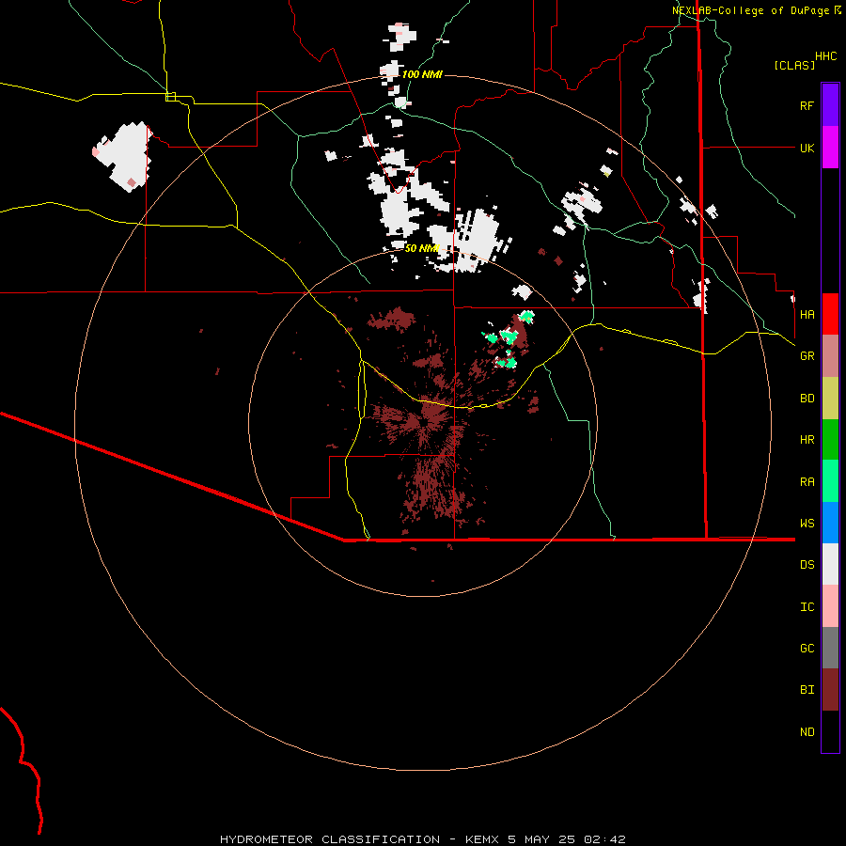Click the HHC product code text
Viewport: 846px width, 846px height.
826,56
